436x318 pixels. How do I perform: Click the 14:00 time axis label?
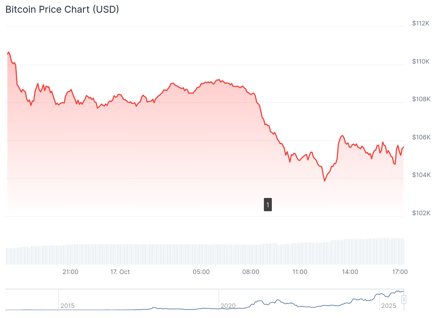(350, 272)
